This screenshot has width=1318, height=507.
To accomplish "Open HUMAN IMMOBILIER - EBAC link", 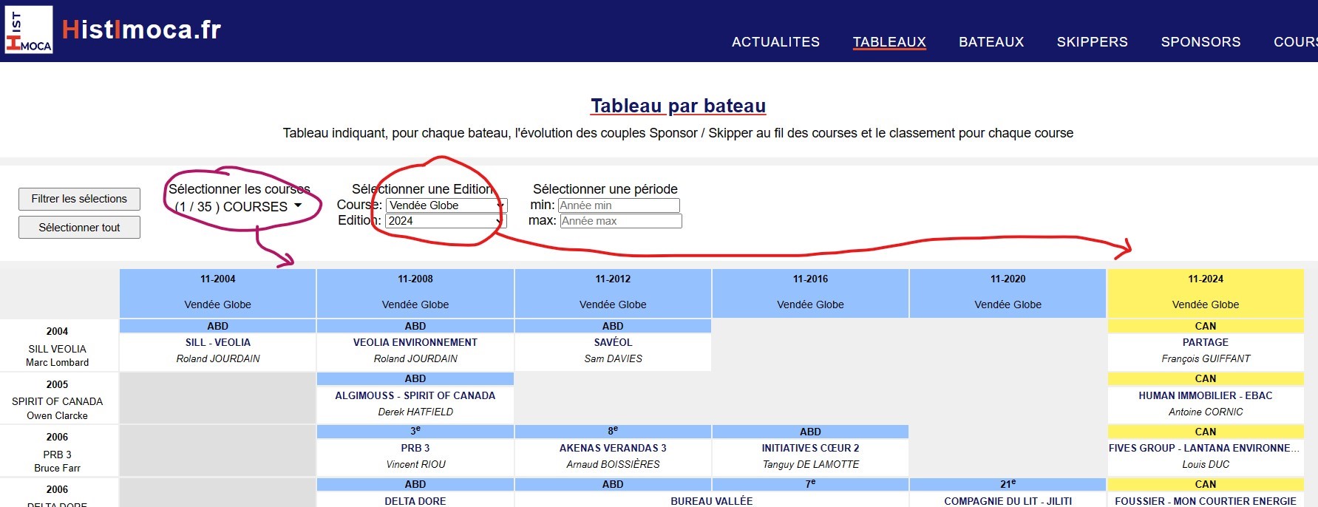I will tap(1206, 395).
